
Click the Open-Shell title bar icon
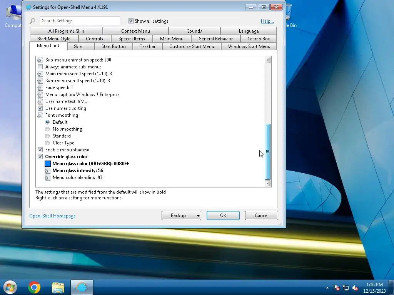[28, 7]
